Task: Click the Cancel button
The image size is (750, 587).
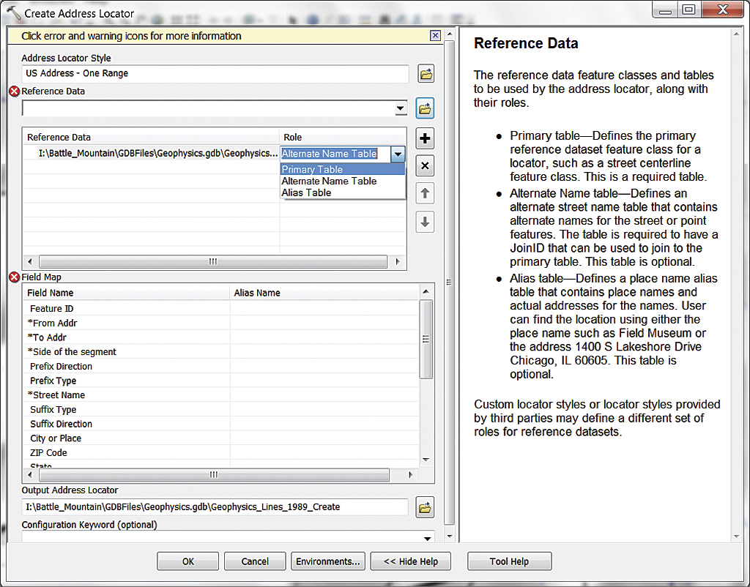Action: [x=255, y=561]
